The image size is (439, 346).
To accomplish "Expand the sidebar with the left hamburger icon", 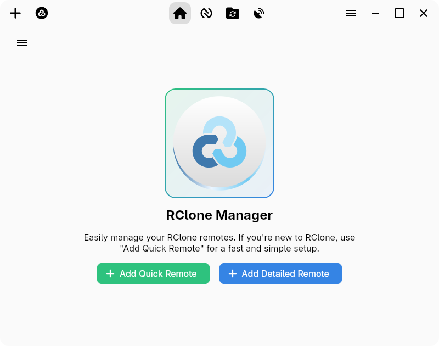I will pos(22,43).
